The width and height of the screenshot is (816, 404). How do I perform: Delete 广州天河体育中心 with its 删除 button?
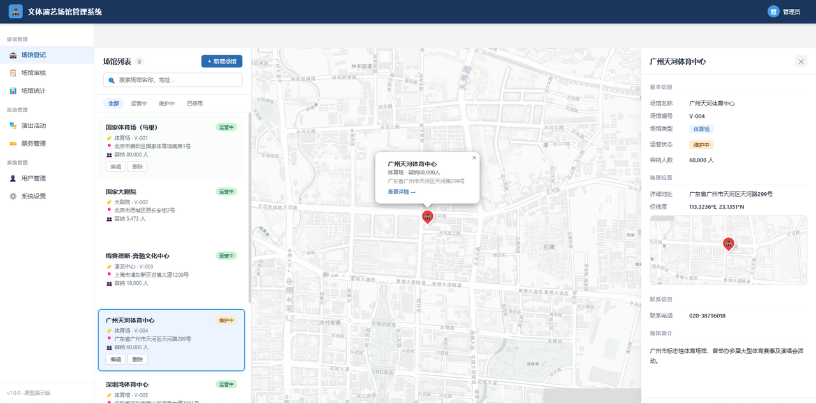(137, 359)
